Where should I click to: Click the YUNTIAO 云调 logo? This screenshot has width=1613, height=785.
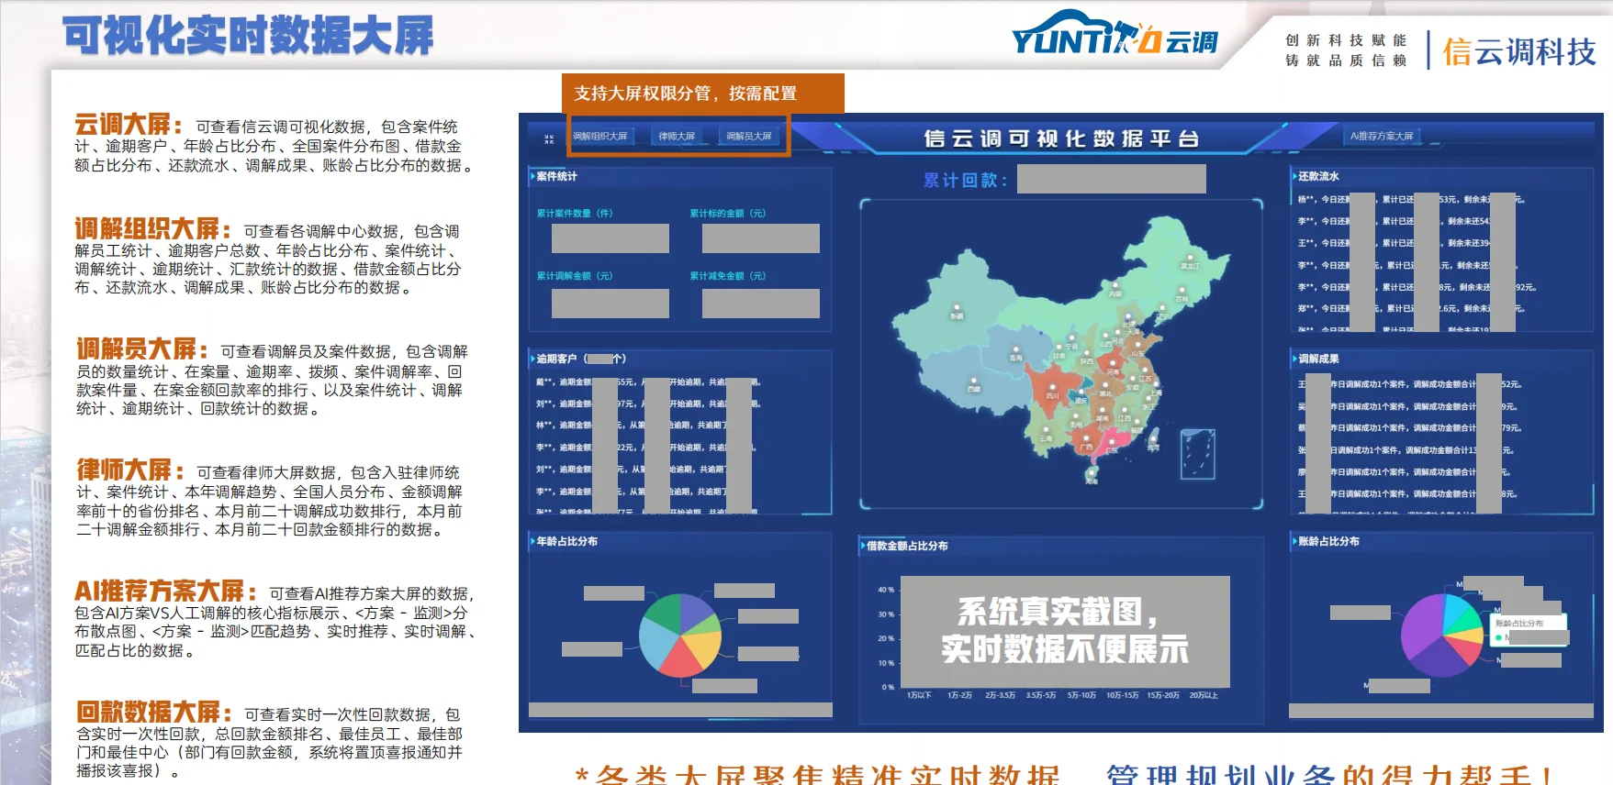1115,33
